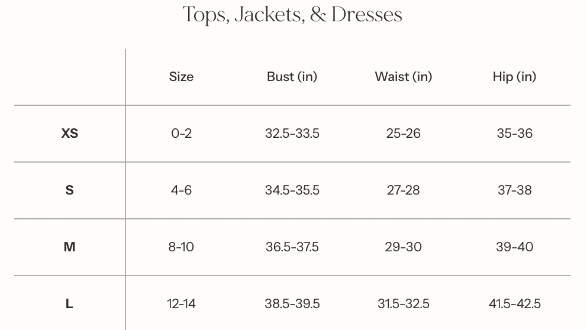Select the L row label
This screenshot has height=330, width=587.
click(69, 304)
